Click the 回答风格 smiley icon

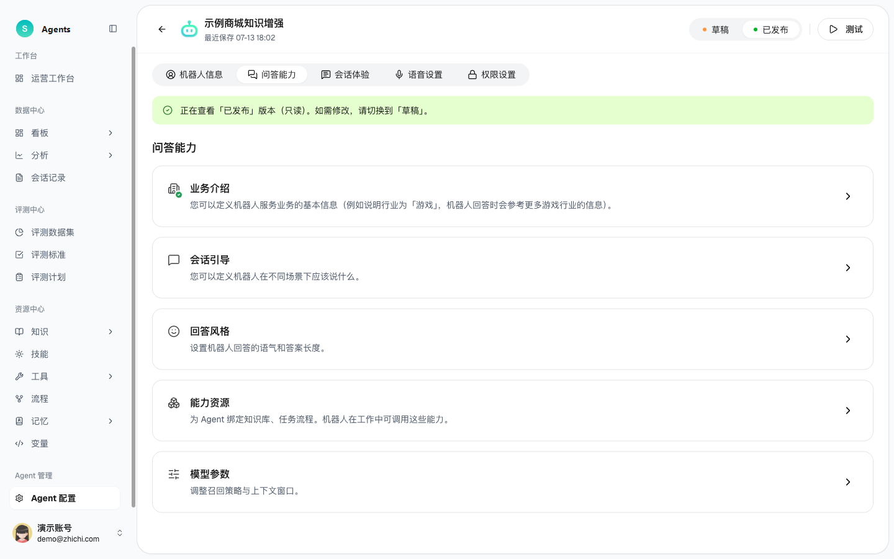click(x=174, y=332)
